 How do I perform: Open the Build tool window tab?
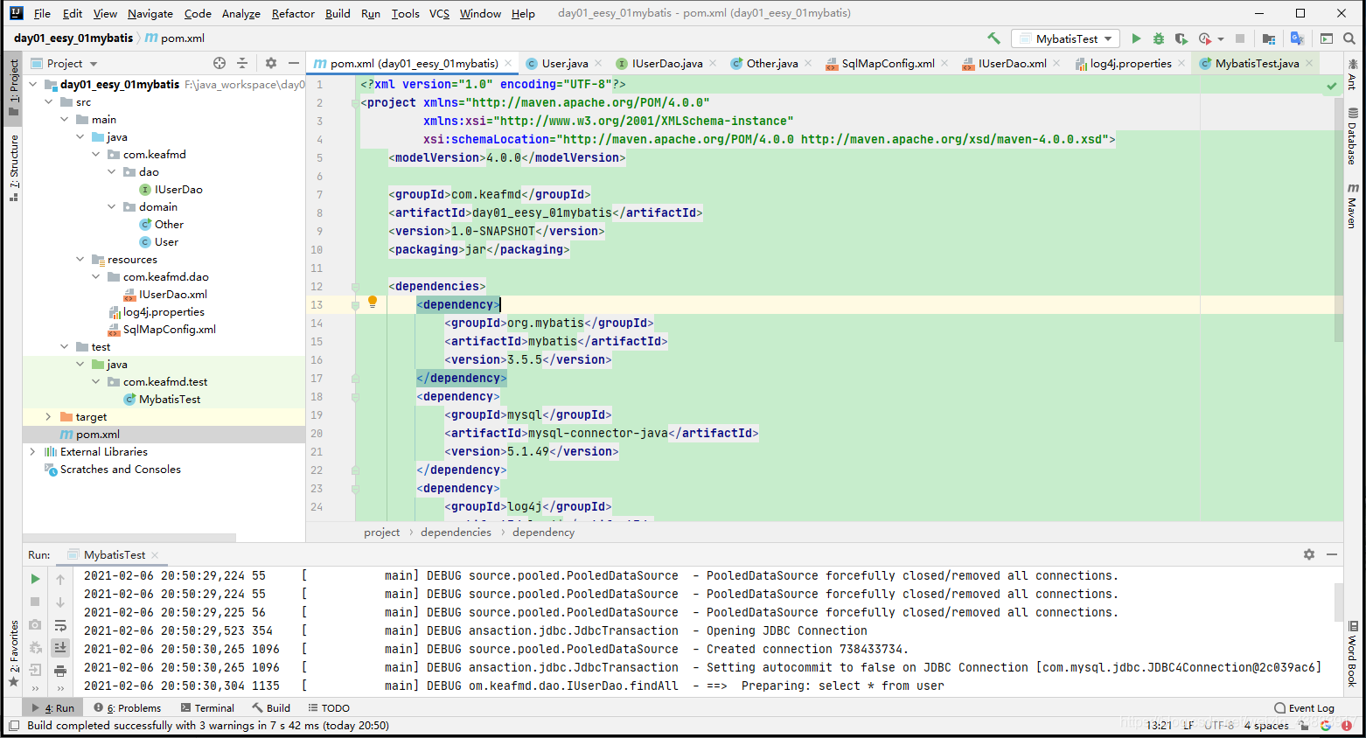pos(271,708)
